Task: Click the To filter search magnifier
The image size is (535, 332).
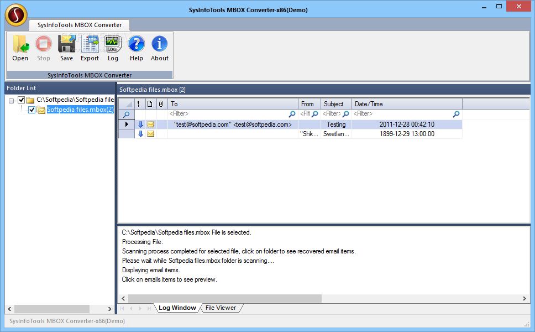Action: 292,114
